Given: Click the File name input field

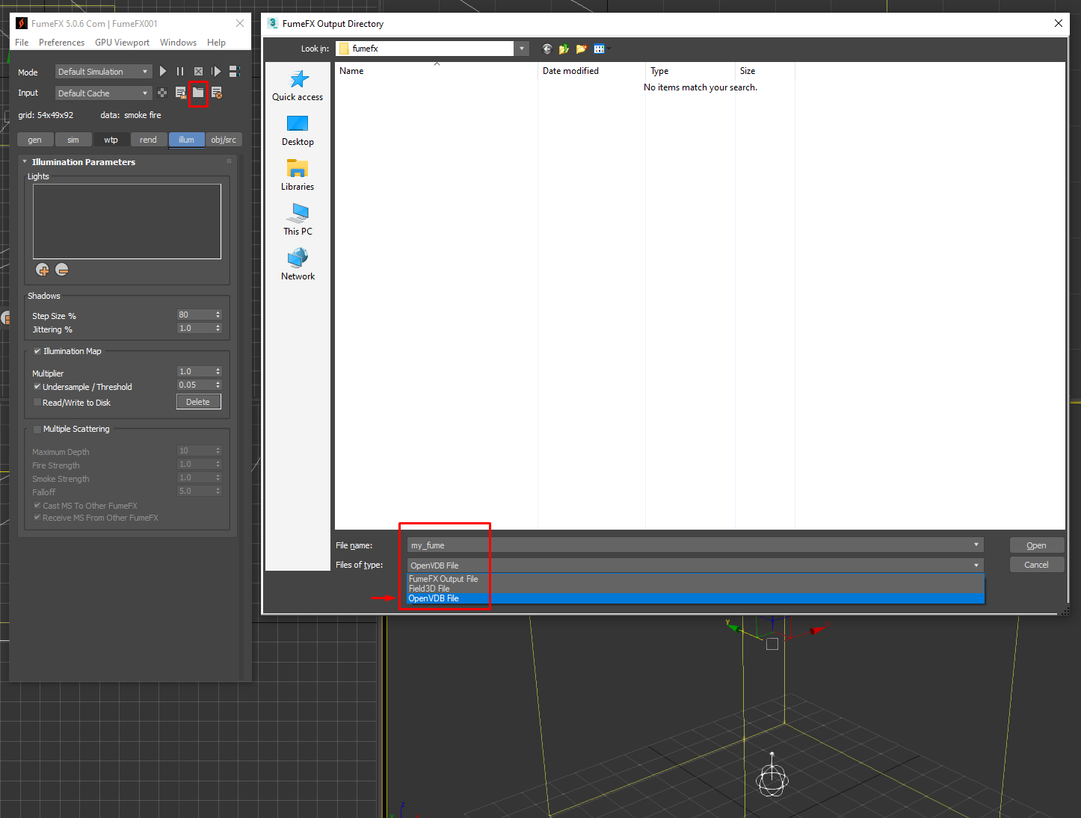Looking at the screenshot, I should [688, 545].
